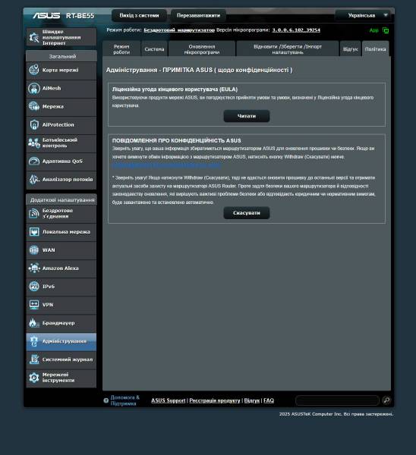Open the ASUS Support link
The image size is (416, 455).
point(169,400)
